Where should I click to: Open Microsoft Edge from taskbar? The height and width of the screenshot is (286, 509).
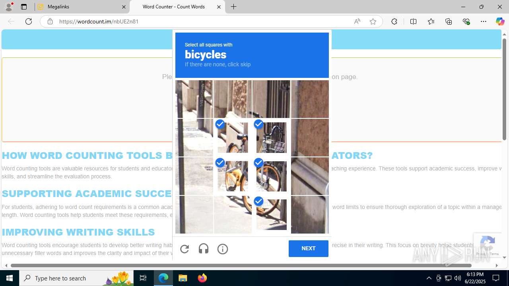point(163,278)
